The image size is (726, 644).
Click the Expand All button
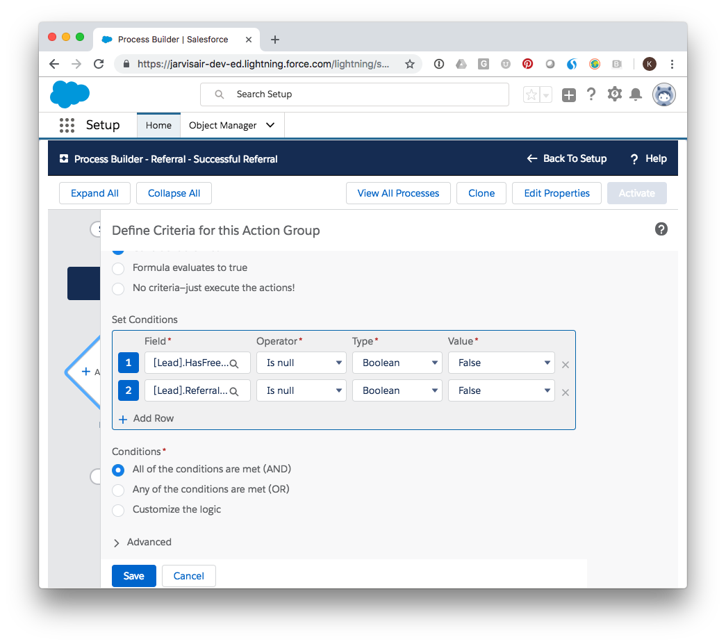pyautogui.click(x=94, y=193)
